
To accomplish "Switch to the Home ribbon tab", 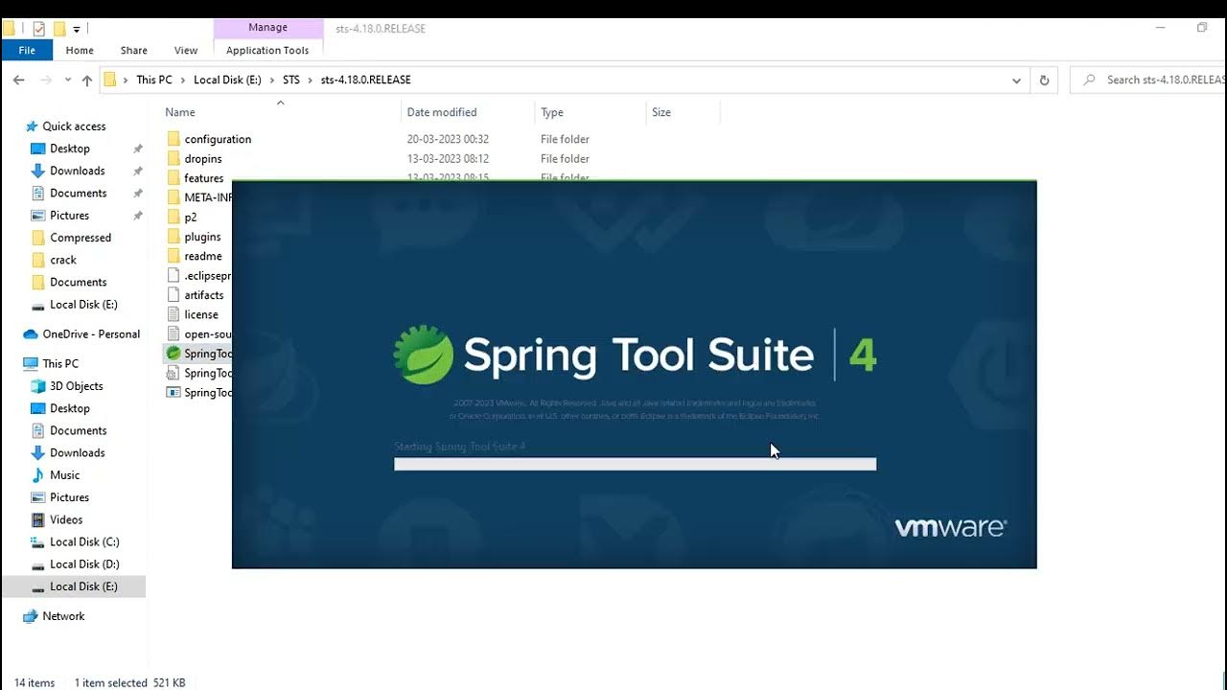I will pos(80,50).
